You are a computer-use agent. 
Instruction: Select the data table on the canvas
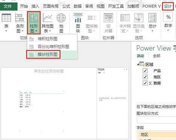pos(42,99)
